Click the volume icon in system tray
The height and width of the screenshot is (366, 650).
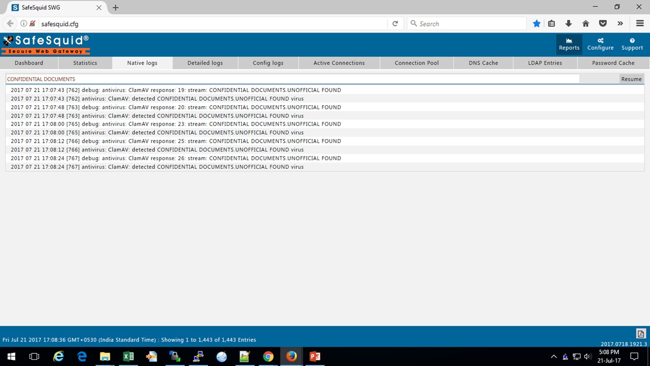click(x=588, y=356)
